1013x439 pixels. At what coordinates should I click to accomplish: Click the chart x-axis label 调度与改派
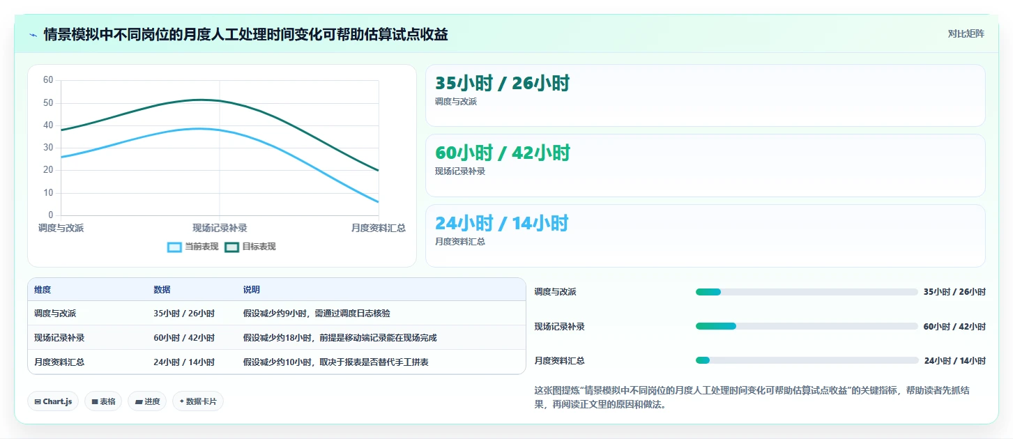point(61,228)
